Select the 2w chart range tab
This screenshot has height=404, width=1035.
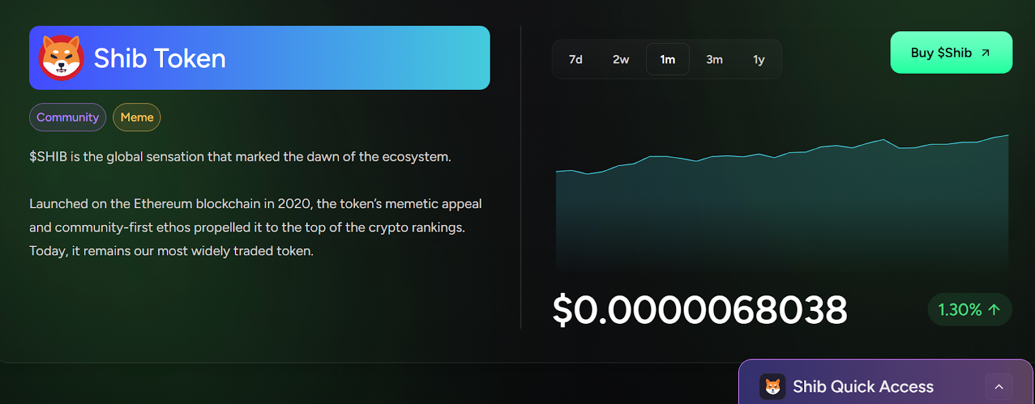pos(621,59)
